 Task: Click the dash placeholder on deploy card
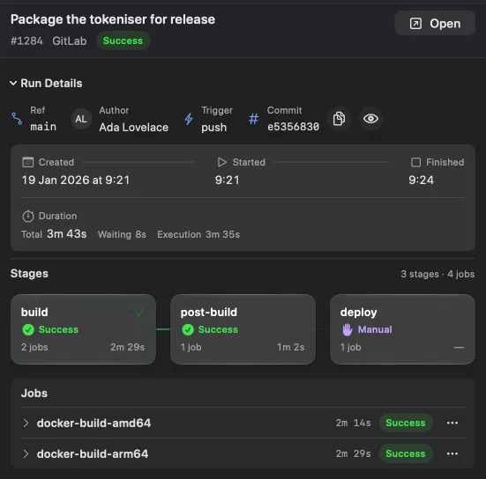pos(459,348)
